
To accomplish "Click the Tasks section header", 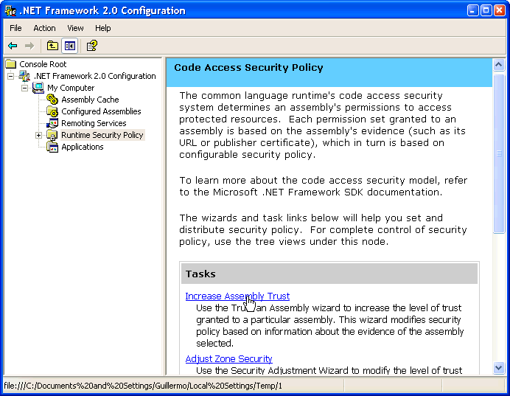I will (329, 274).
